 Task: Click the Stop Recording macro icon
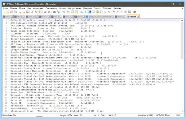[x=118, y=12]
